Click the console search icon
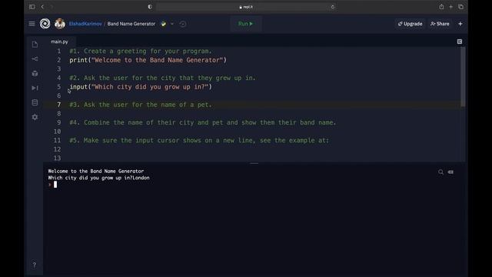 pyautogui.click(x=440, y=172)
